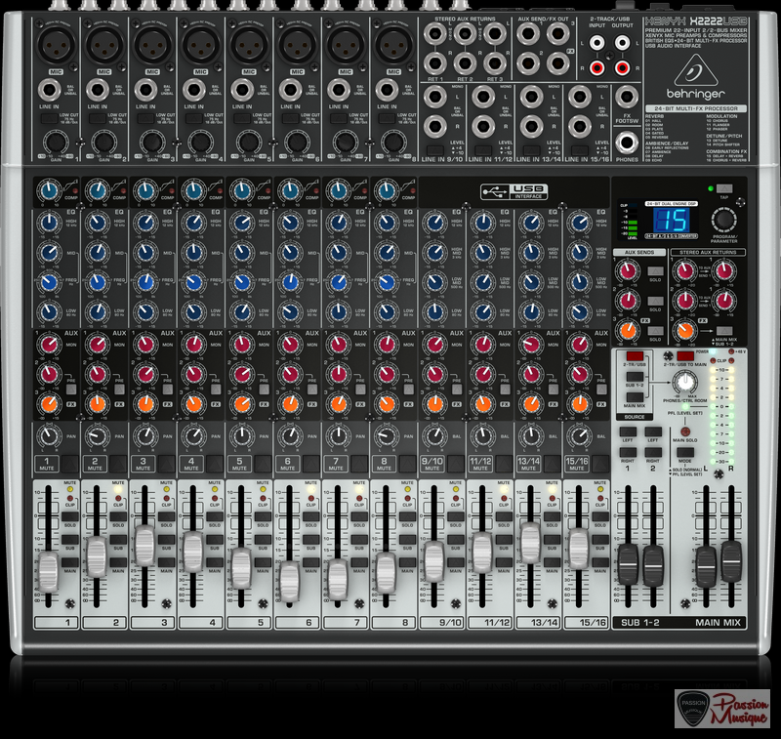Click the Stereo Aux Return 3 FX knob
The image size is (781, 739).
tap(685, 331)
